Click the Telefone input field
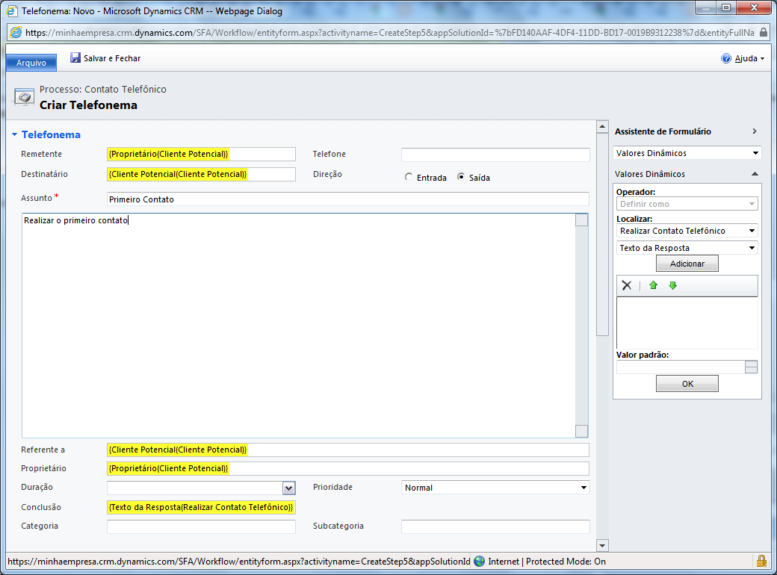The image size is (777, 575). [495, 155]
